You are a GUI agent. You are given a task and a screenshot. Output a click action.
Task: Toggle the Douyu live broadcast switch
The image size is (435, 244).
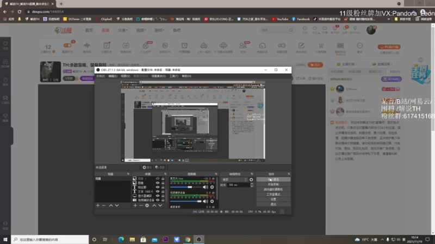tap(67, 46)
